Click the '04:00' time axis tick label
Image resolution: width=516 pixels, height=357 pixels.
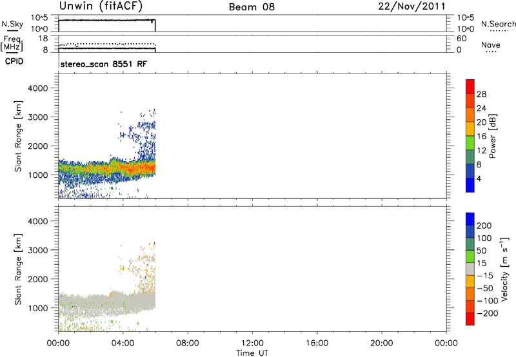[x=123, y=343]
